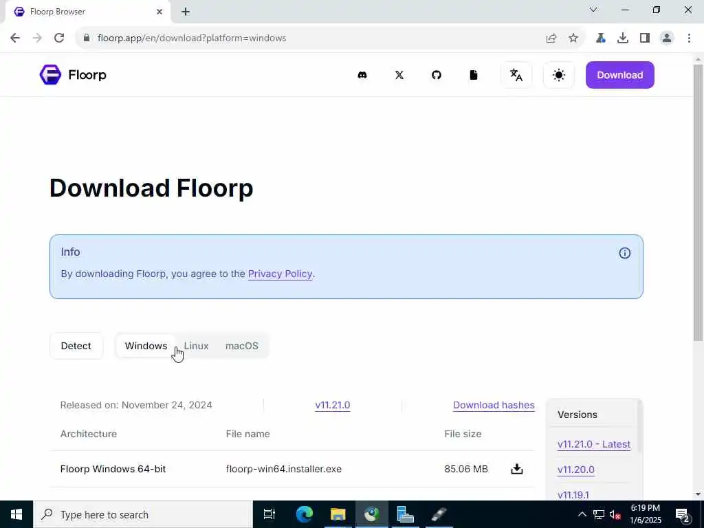This screenshot has width=704, height=528.
Task: Open the document icon in header
Action: click(x=474, y=75)
